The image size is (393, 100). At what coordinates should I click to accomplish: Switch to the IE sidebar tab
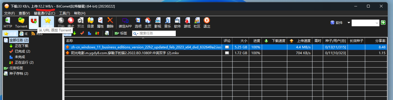24,34
